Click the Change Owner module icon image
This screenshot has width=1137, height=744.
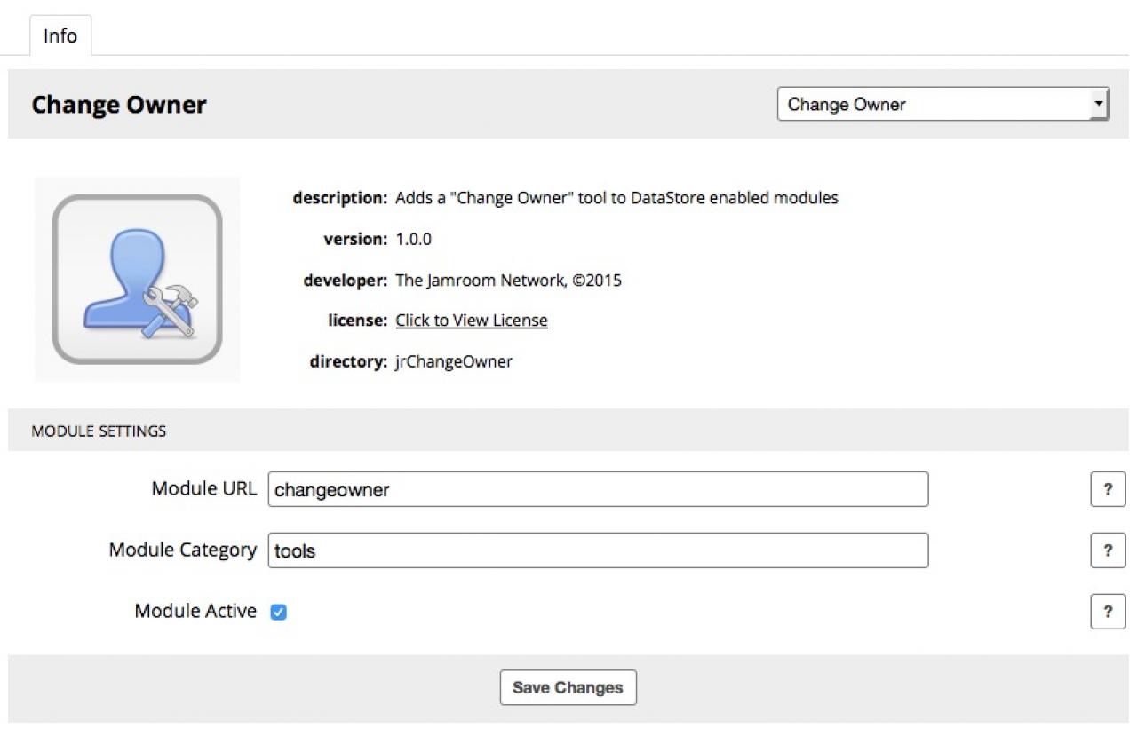[x=137, y=280]
